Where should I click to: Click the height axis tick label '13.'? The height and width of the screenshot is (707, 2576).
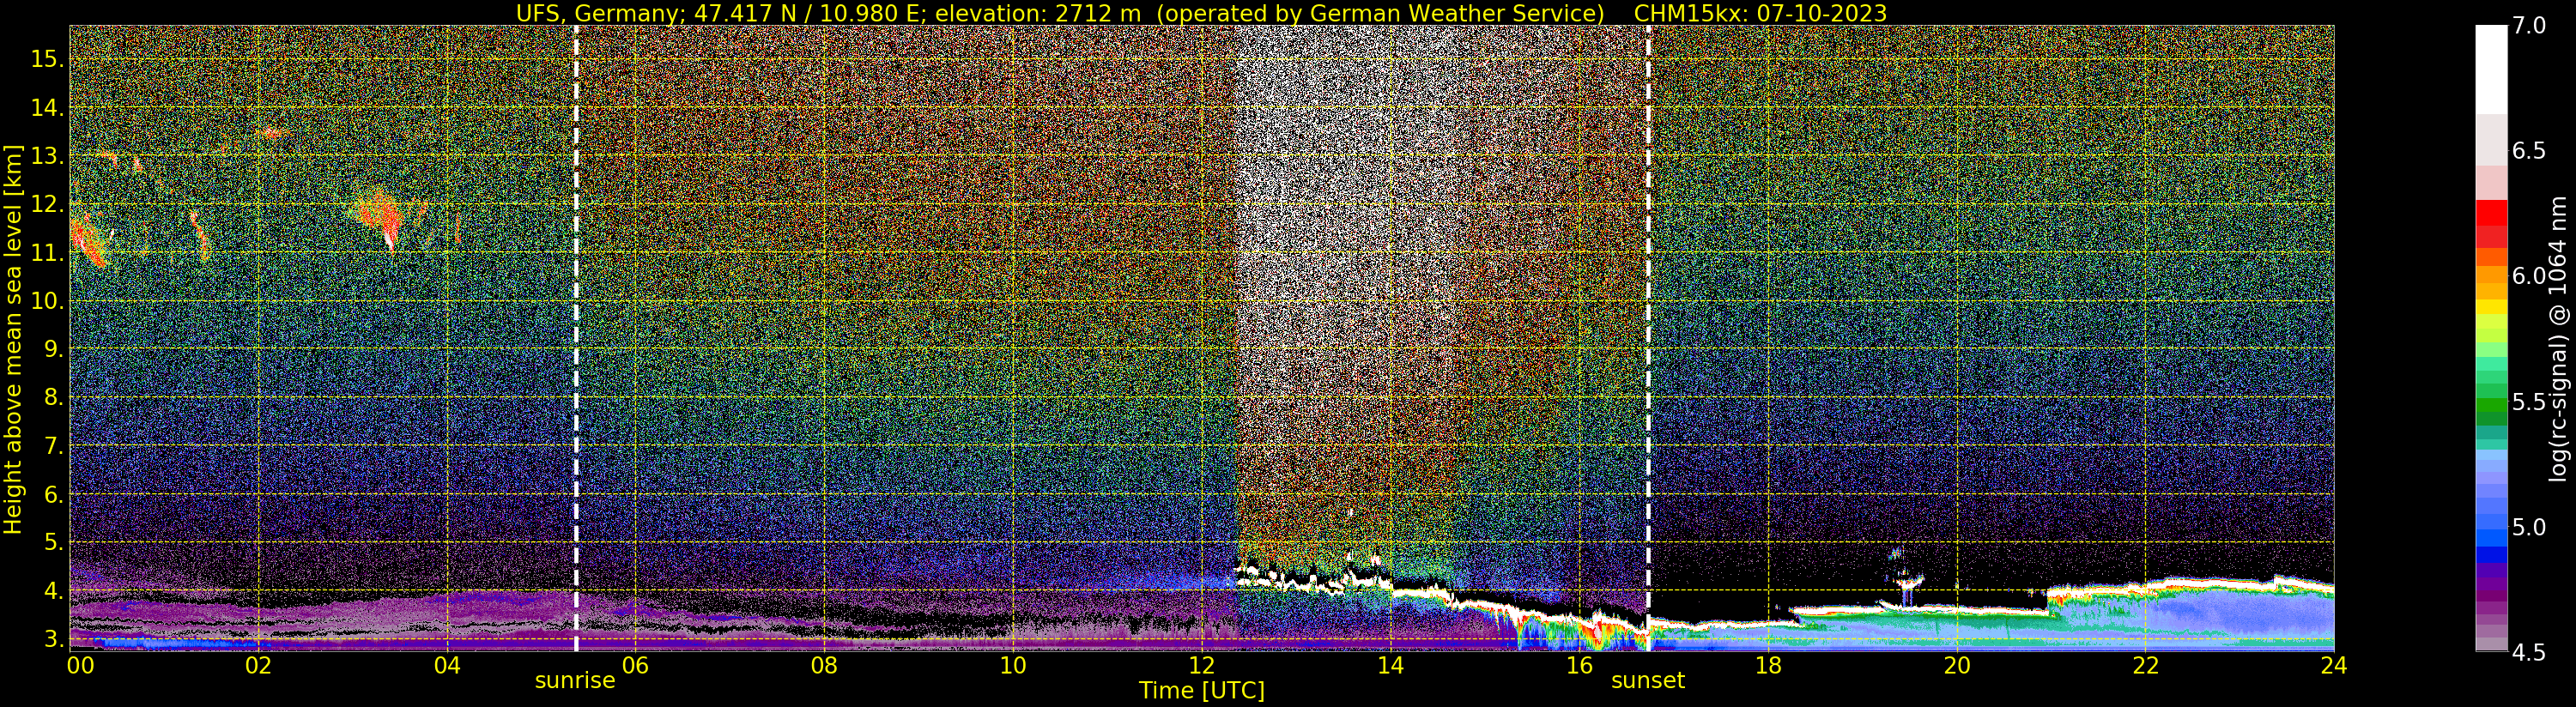[x=47, y=156]
